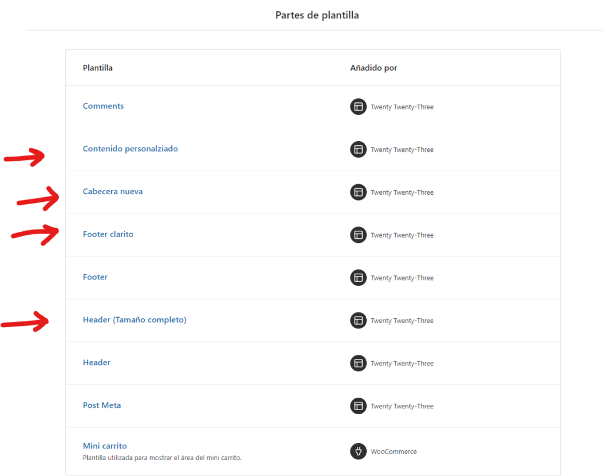Click theme icon in Post Meta row

pyautogui.click(x=358, y=406)
